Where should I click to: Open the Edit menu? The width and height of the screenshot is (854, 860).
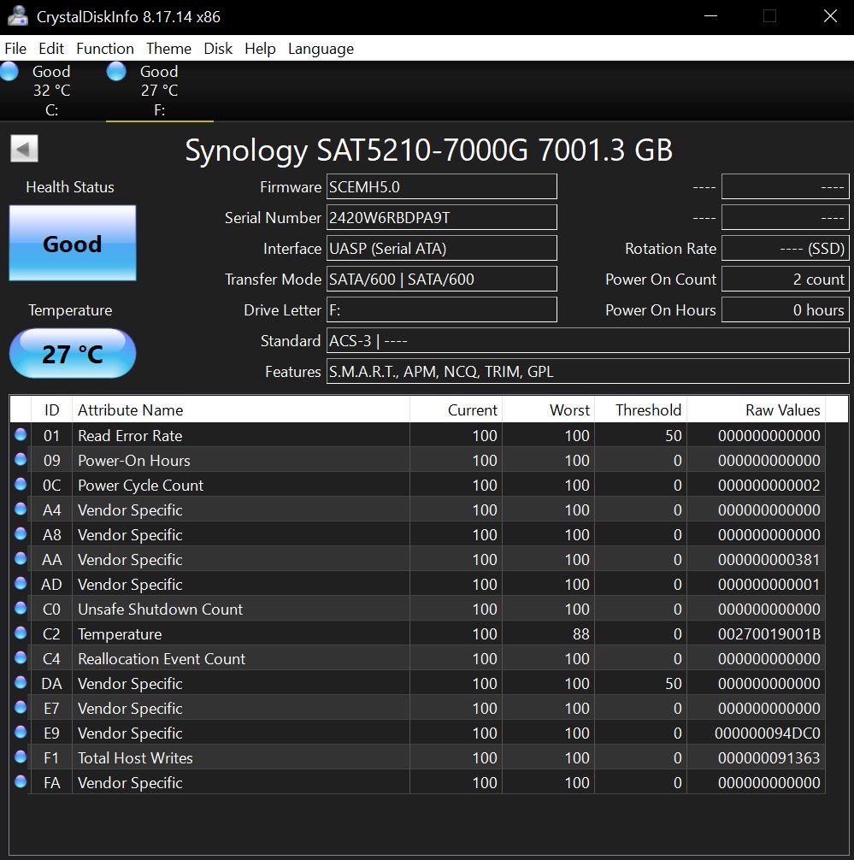click(51, 48)
